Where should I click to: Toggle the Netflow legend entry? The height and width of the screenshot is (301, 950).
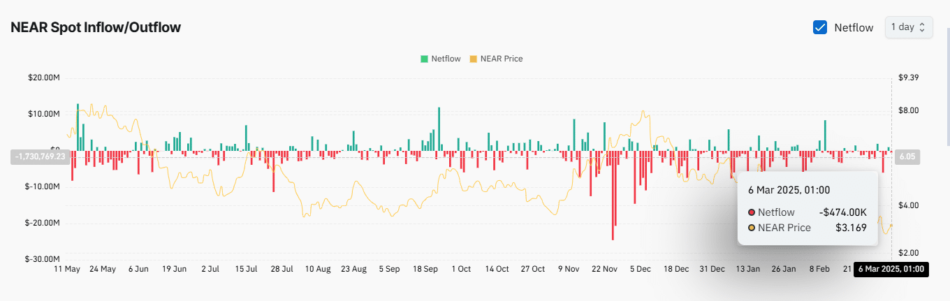(440, 59)
